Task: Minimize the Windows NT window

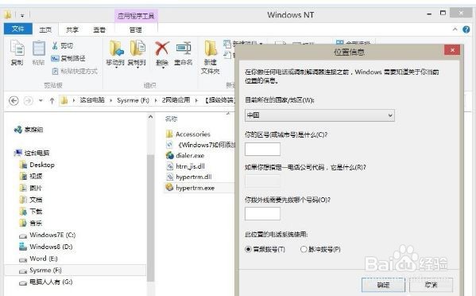Action: coord(429,14)
